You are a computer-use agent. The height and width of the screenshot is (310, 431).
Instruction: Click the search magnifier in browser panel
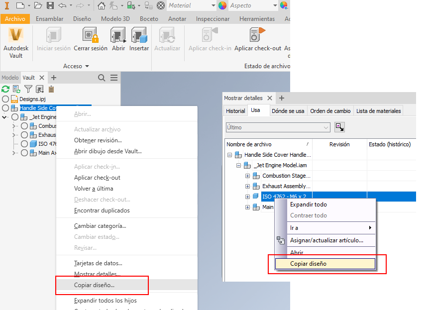point(102,78)
